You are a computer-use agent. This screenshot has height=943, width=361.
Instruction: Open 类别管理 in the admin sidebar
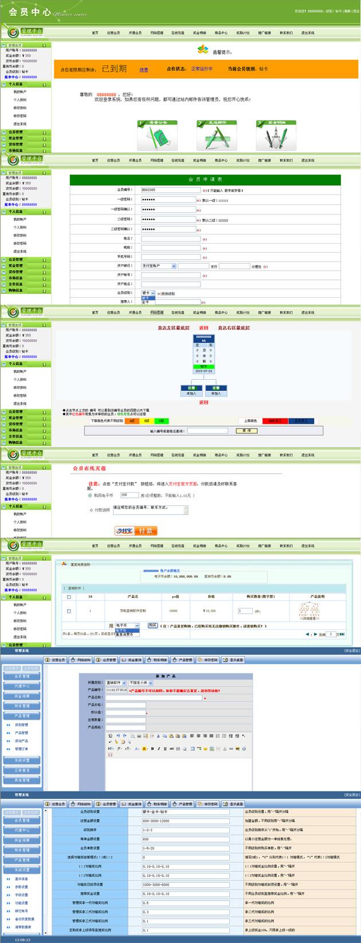21,725
